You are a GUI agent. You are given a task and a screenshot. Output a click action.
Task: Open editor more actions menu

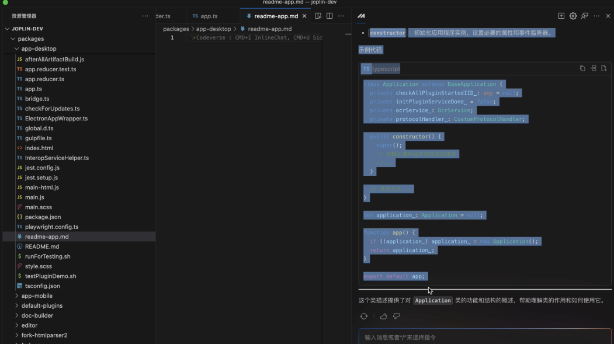(x=341, y=16)
